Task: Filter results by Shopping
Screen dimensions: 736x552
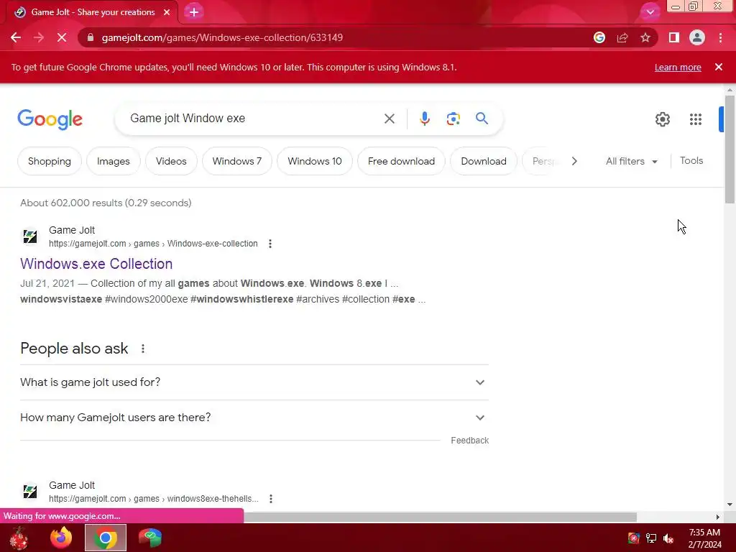Action: point(50,161)
